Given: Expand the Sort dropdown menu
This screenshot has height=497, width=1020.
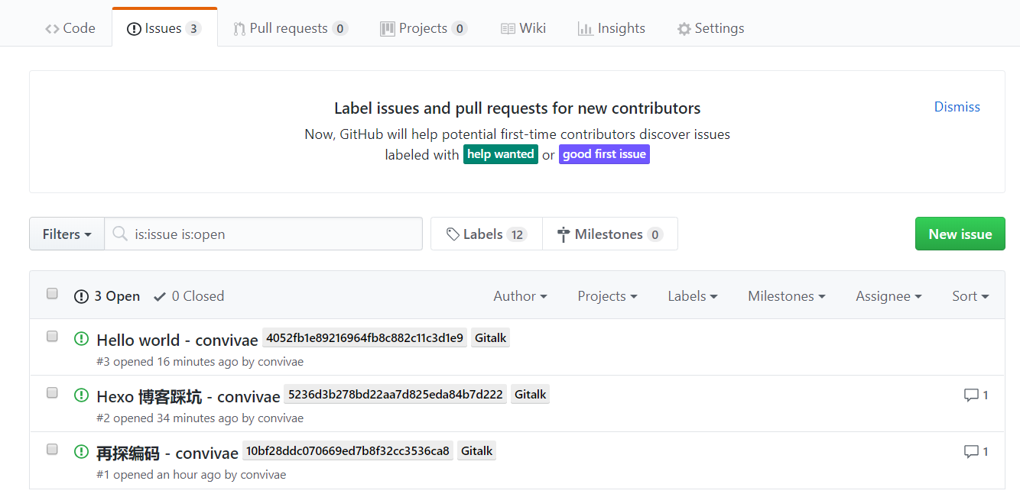Looking at the screenshot, I should [970, 296].
